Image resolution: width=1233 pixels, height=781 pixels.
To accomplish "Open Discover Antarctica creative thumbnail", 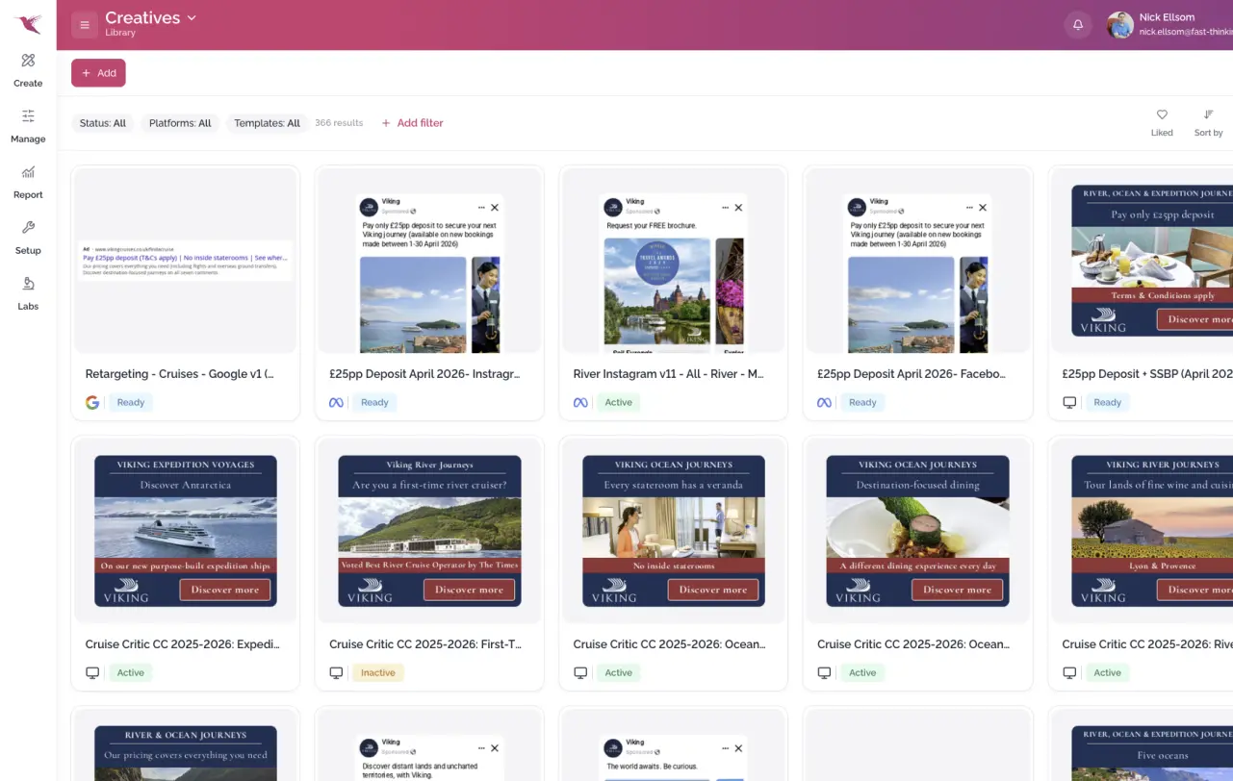I will 186,531.
